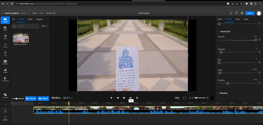
Task: Open the Audio panel in sidebar
Action: pos(5,37)
